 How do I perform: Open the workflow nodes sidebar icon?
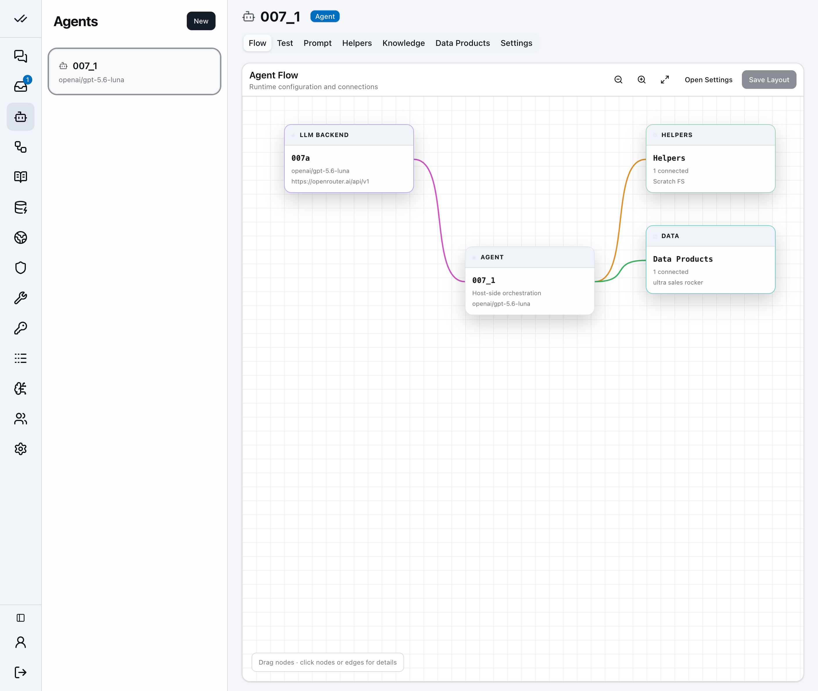point(20,147)
